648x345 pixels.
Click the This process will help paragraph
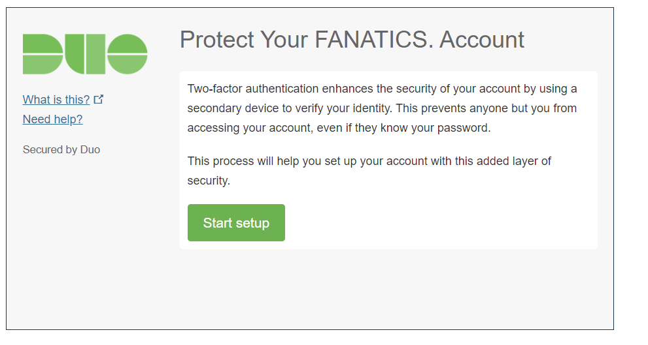coord(369,171)
